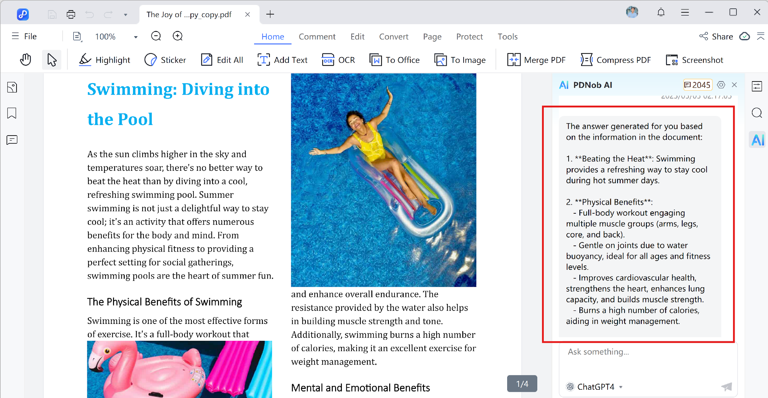Click the Merge PDF tool

pyautogui.click(x=536, y=60)
